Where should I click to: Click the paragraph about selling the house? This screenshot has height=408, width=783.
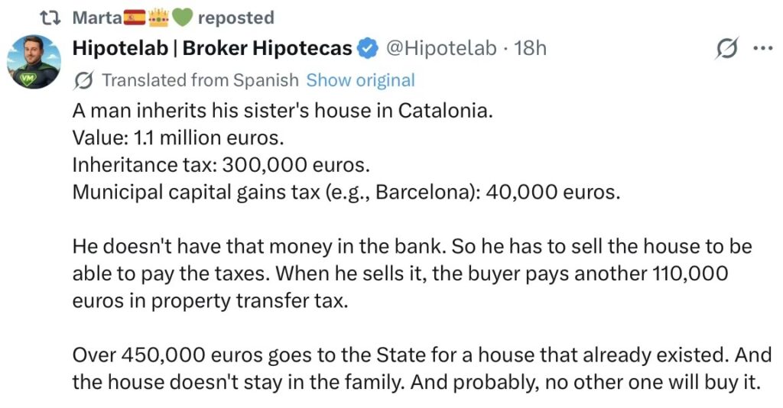click(411, 274)
